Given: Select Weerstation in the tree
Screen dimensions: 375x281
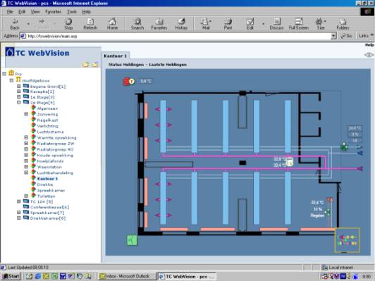Looking at the screenshot, I should tap(49, 167).
